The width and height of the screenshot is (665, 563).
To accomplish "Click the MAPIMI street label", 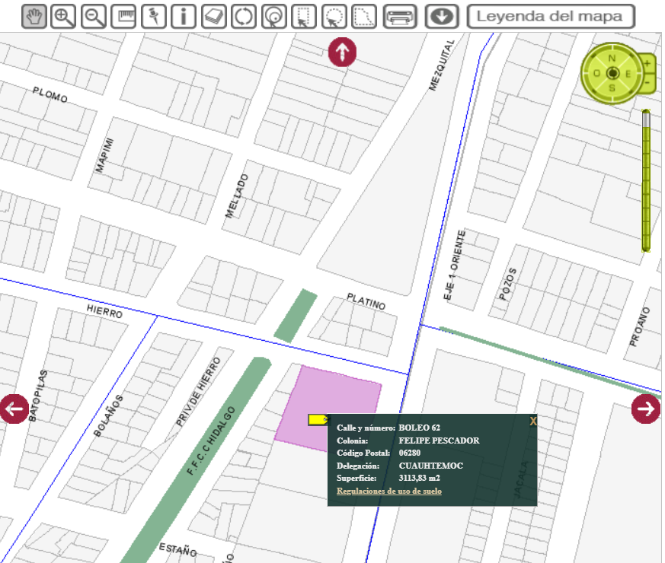I will point(104,155).
